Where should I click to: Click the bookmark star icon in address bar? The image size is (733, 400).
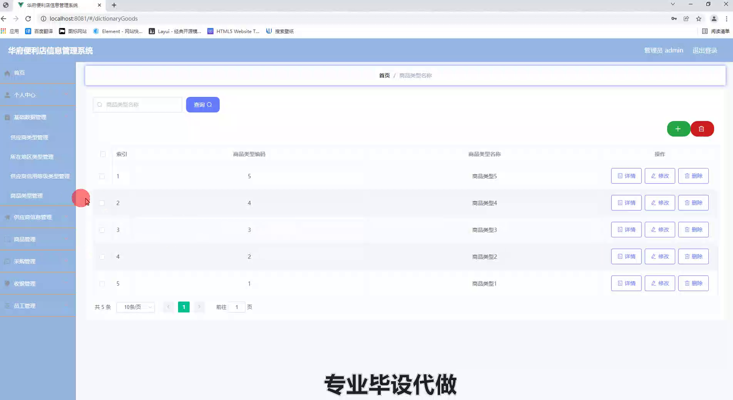[x=699, y=18]
